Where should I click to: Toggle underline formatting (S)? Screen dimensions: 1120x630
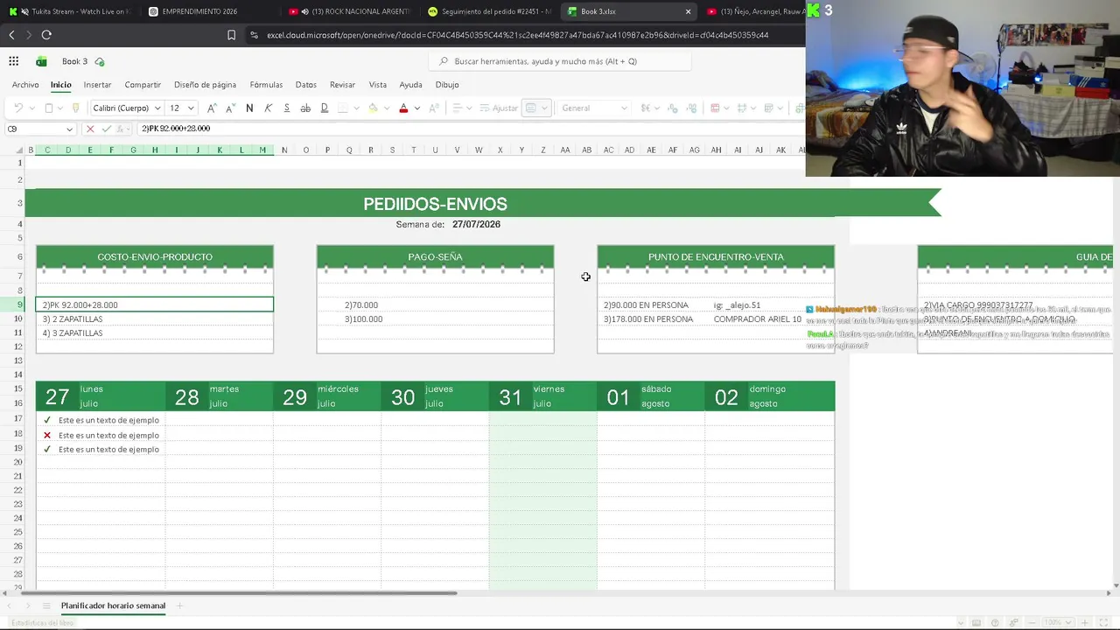pos(287,108)
